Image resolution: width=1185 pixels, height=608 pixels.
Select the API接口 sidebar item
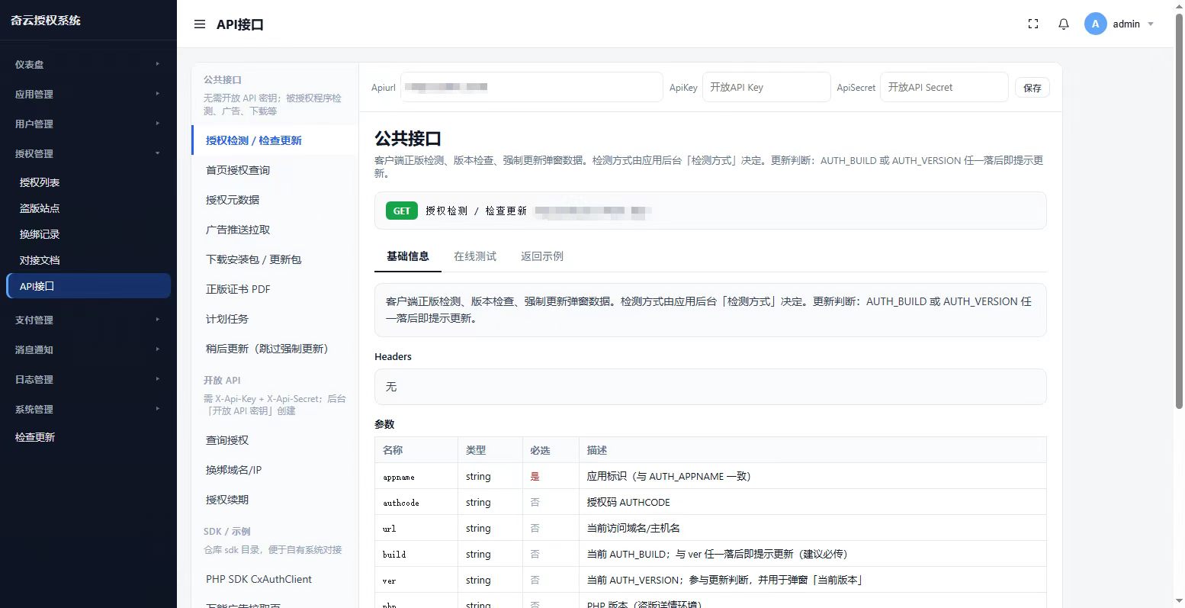[88, 286]
